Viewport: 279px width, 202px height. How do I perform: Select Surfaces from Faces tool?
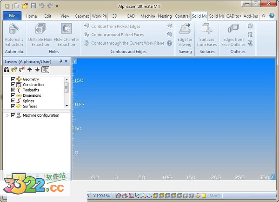(207, 35)
